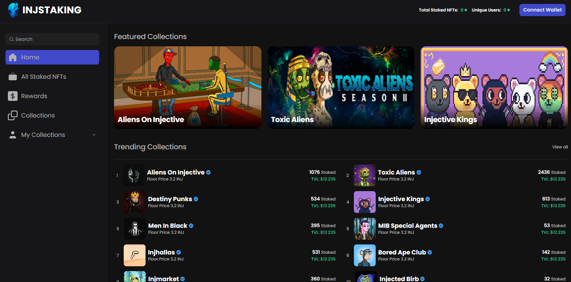Open Injected Birb collection name
Image resolution: width=571 pixels, height=282 pixels.
pos(399,279)
